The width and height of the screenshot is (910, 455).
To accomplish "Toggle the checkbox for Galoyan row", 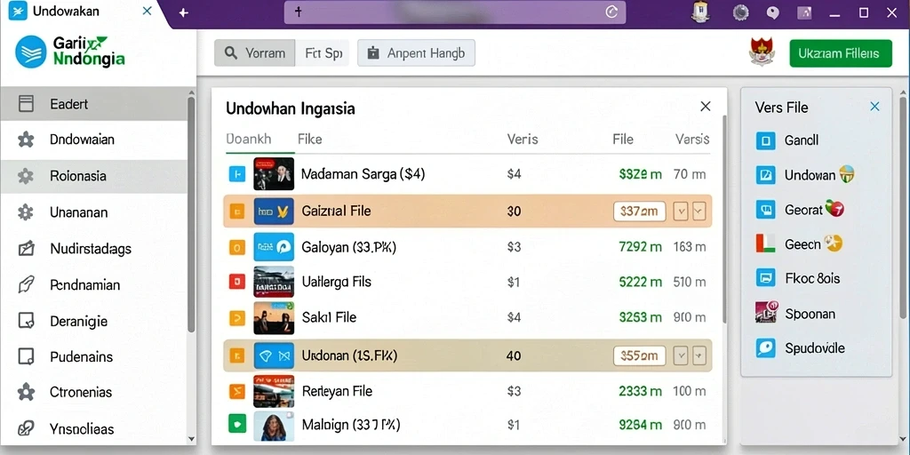I will tap(237, 247).
